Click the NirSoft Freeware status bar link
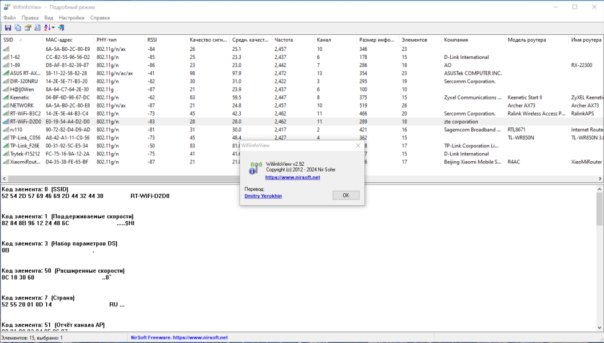 (x=179, y=338)
